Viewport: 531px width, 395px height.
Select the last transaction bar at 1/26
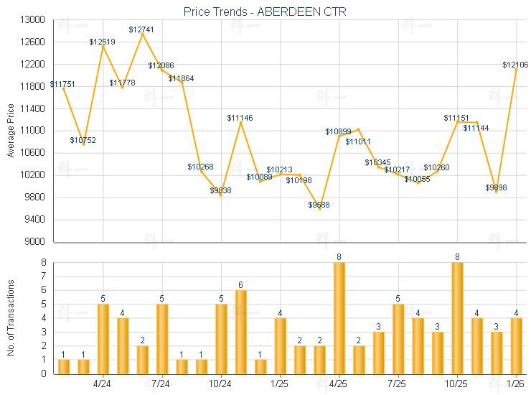coord(517,345)
